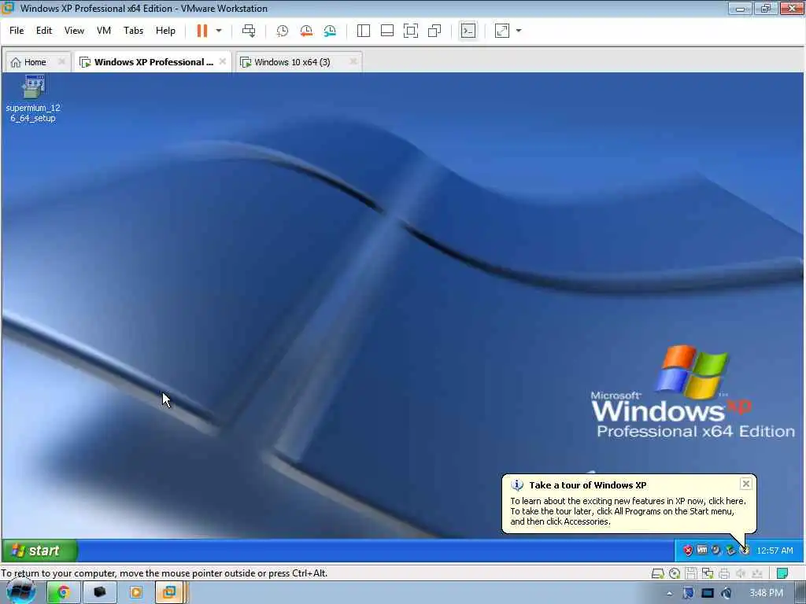Switch to the Windows 10 x64 (3) tab
The height and width of the screenshot is (604, 806).
(x=292, y=62)
